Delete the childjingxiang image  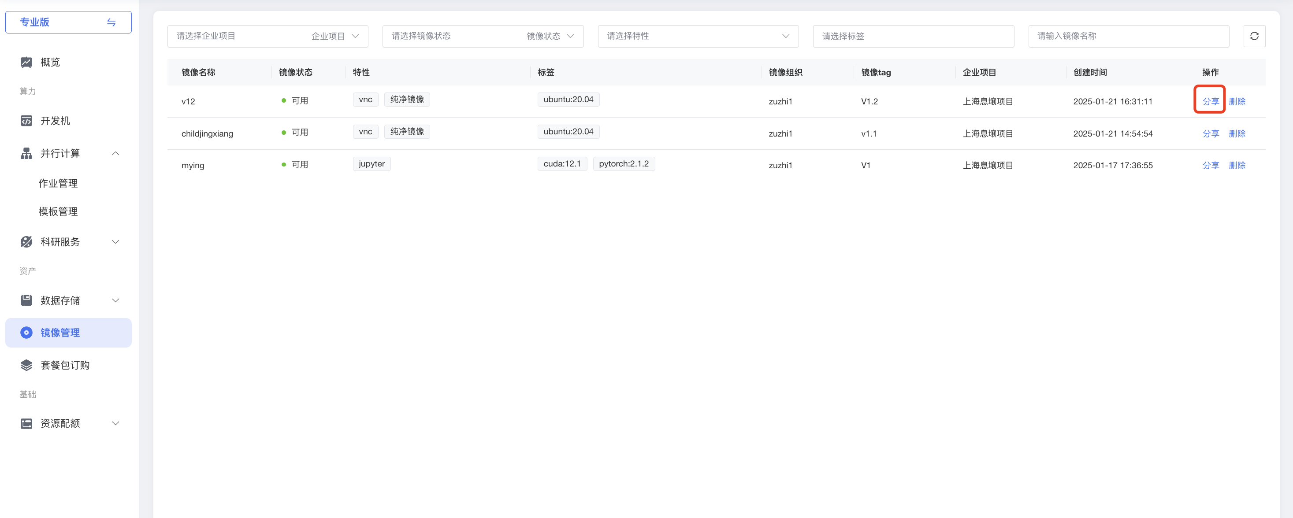tap(1237, 133)
